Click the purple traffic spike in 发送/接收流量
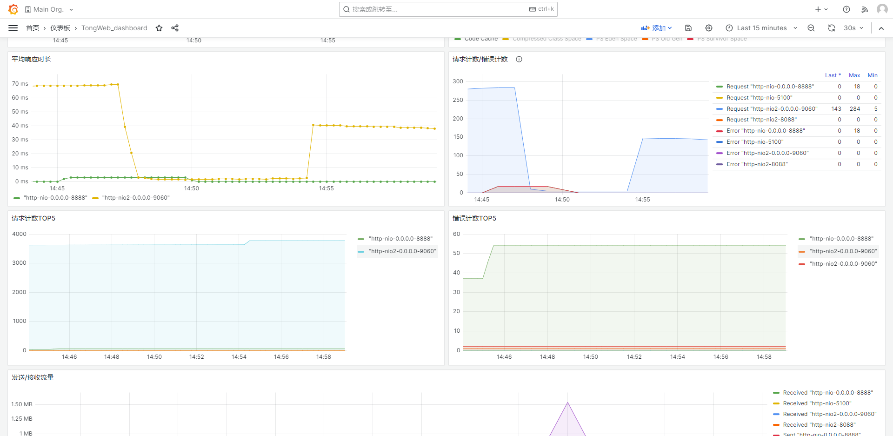Viewport: 893px width, 436px height. (567, 419)
